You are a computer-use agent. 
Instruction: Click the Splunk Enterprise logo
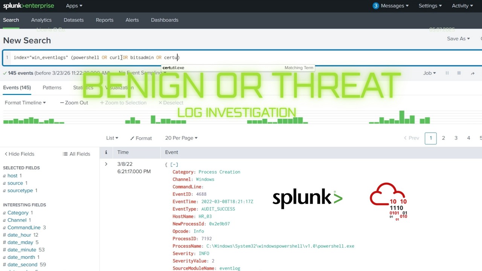click(x=29, y=6)
